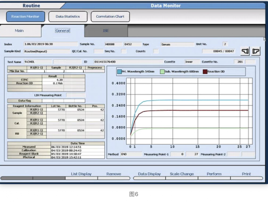Click the Measured date 06/03/2019 12:14:51

coord(78,147)
